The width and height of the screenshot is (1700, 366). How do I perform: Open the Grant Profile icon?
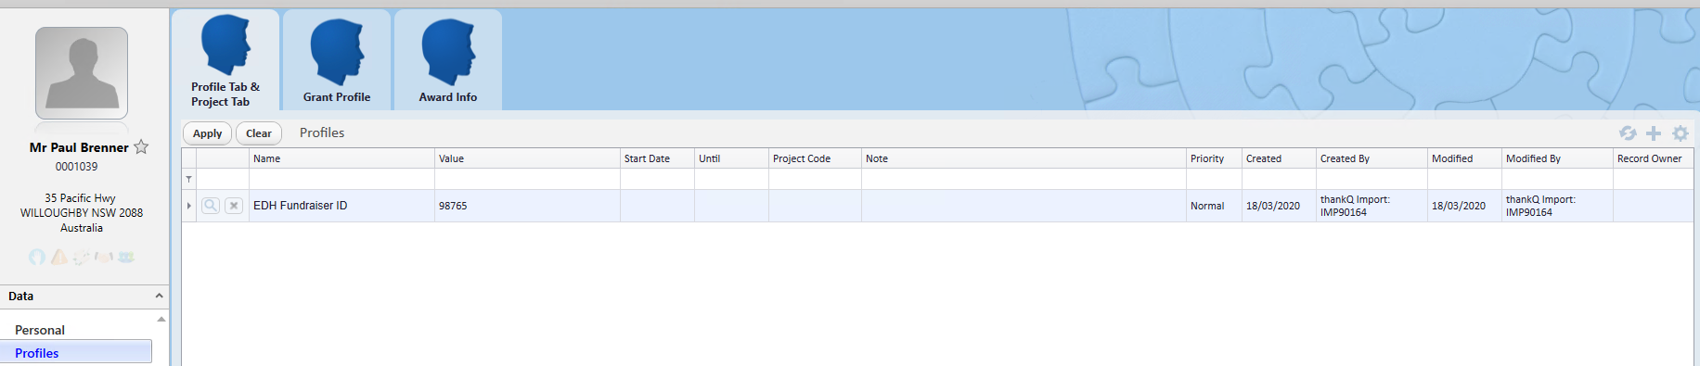pos(337,60)
